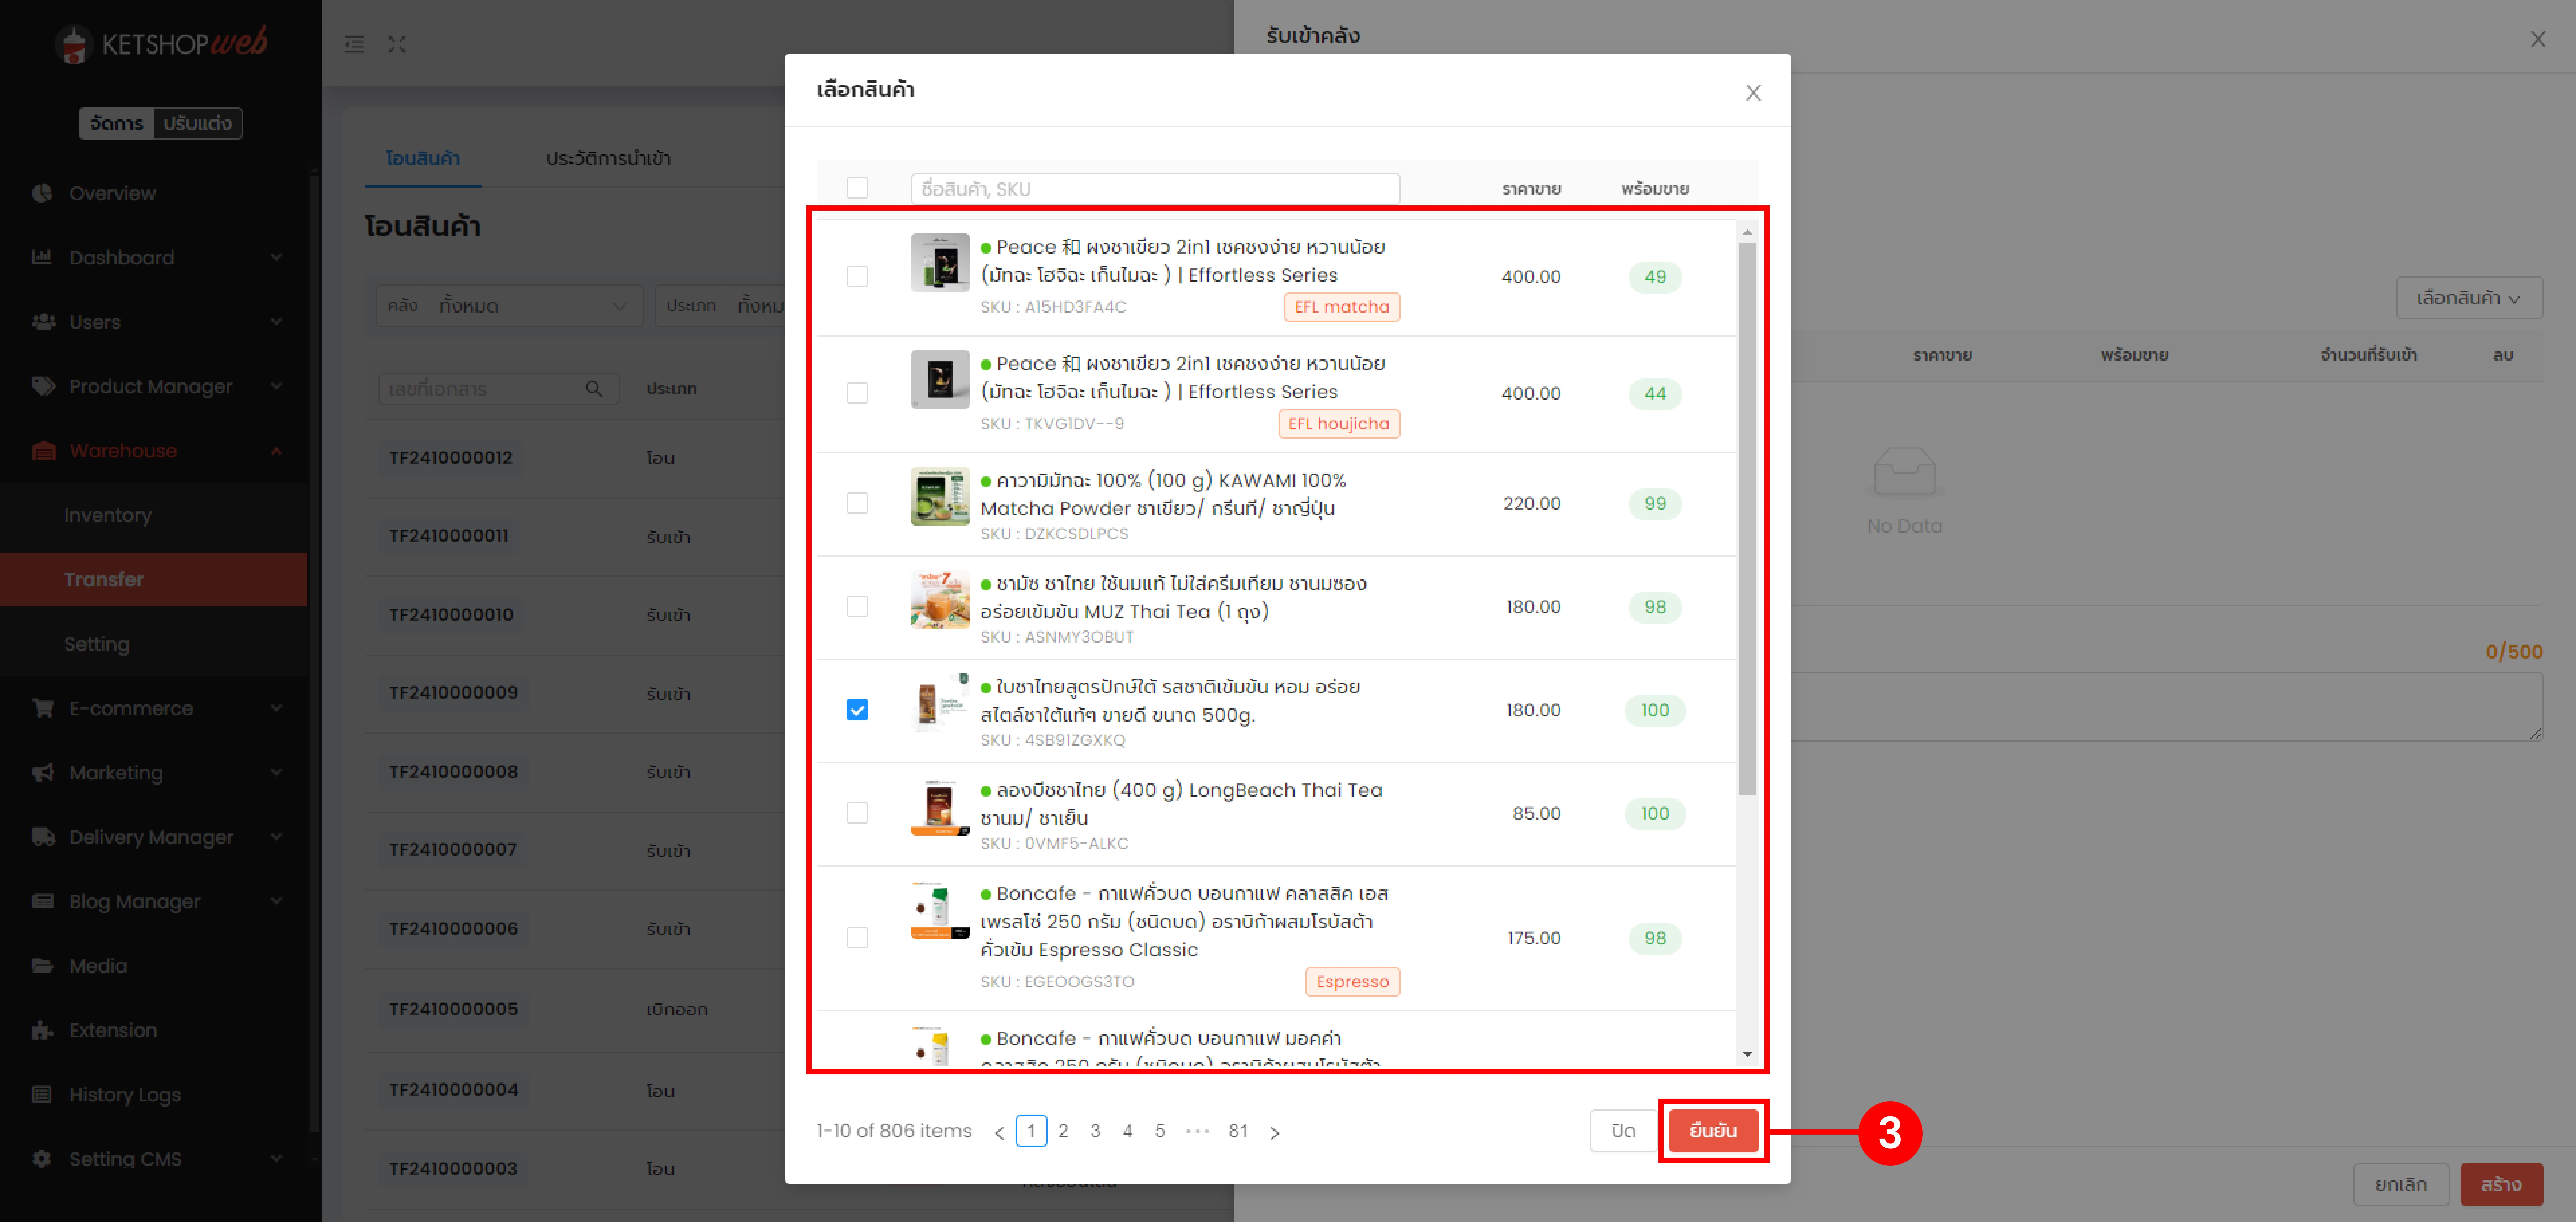Open the คลัง ทั้งหมด warehouse dropdown

tap(509, 305)
